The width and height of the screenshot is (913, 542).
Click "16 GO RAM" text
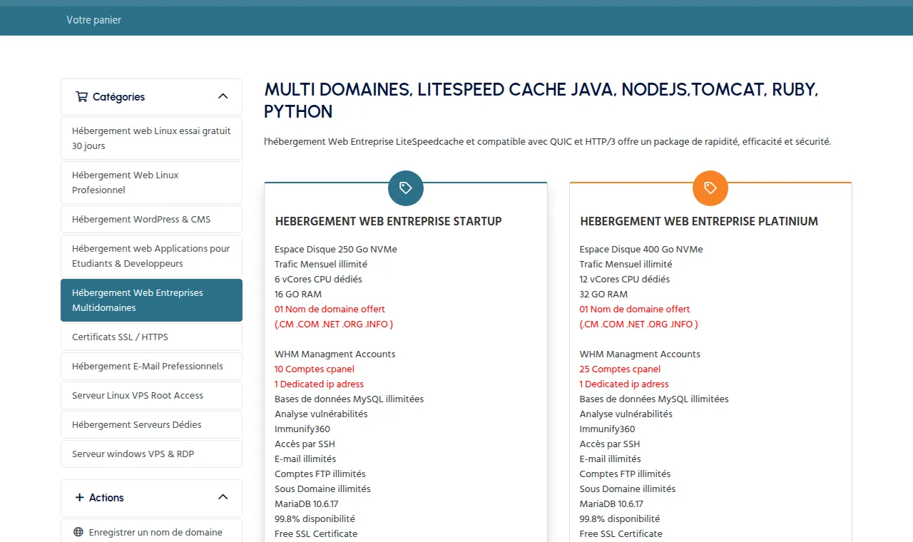pyautogui.click(x=298, y=294)
